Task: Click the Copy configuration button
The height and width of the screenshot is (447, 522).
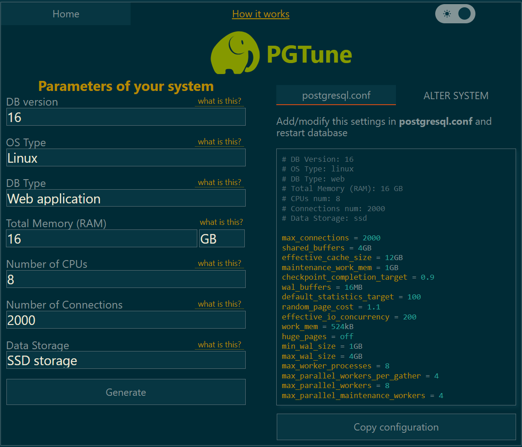Action: (396, 427)
